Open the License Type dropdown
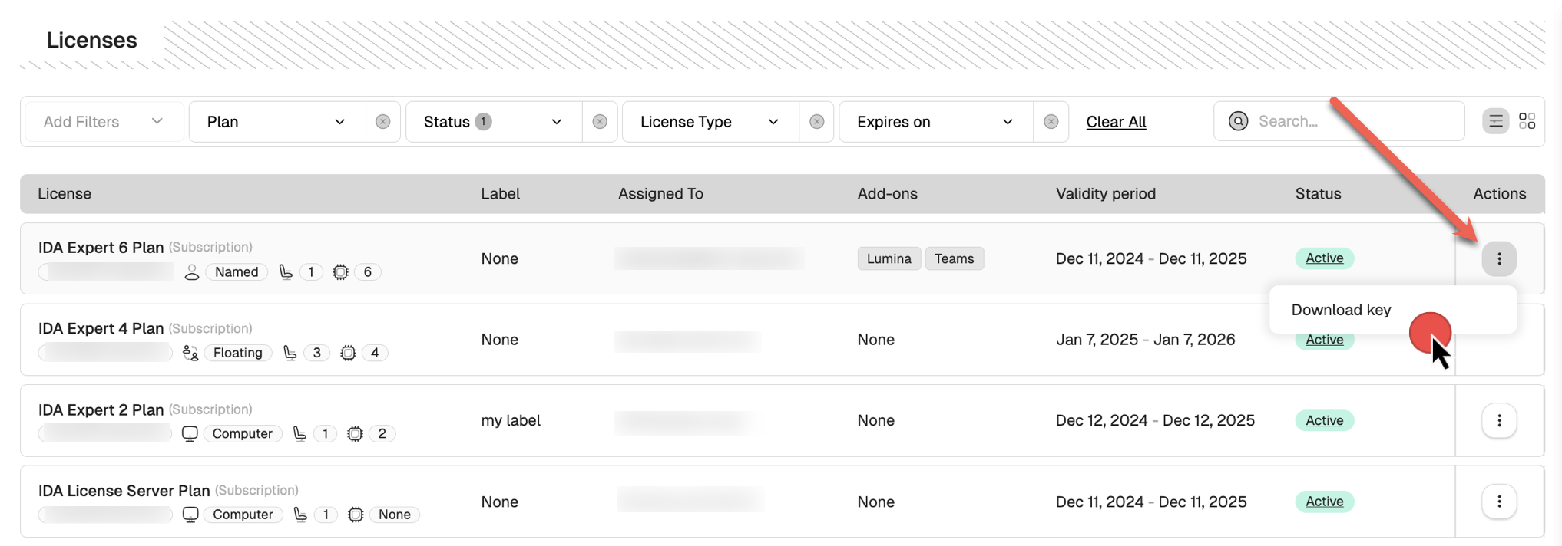Viewport: 1562px width, 546px height. 710,122
